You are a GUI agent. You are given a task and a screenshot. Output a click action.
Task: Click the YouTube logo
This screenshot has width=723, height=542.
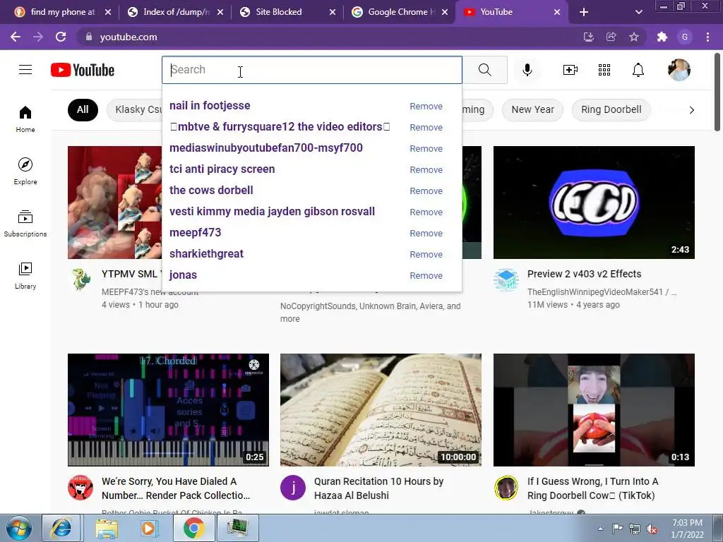tap(83, 70)
